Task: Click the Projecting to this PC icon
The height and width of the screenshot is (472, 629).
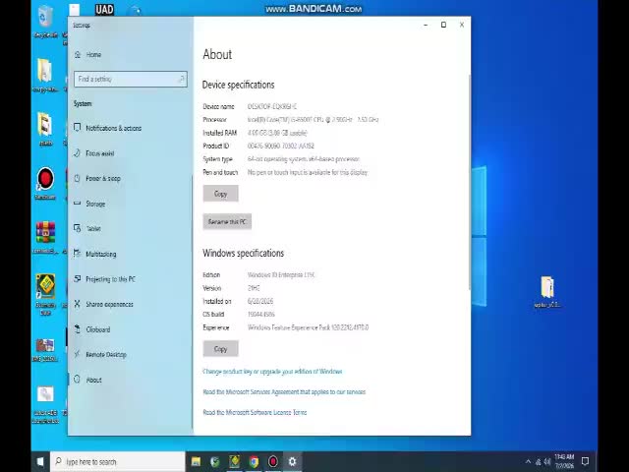Action: point(78,278)
